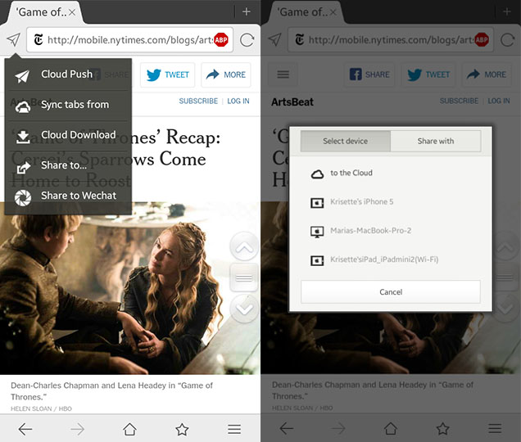The image size is (521, 442).
Task: Click the reload page icon in left browser
Action: 247,39
